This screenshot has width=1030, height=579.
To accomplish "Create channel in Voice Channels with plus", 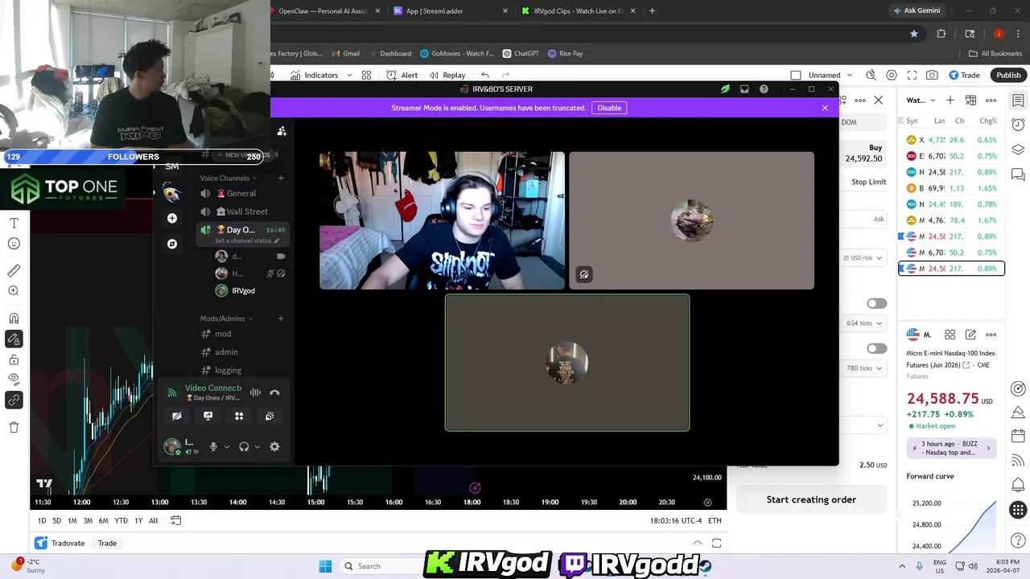I will [x=281, y=178].
